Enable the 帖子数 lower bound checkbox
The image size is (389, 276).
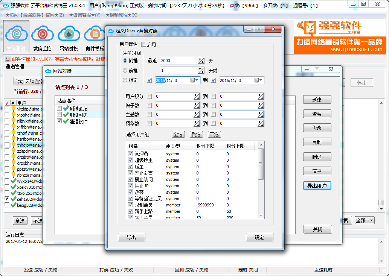[149, 106]
